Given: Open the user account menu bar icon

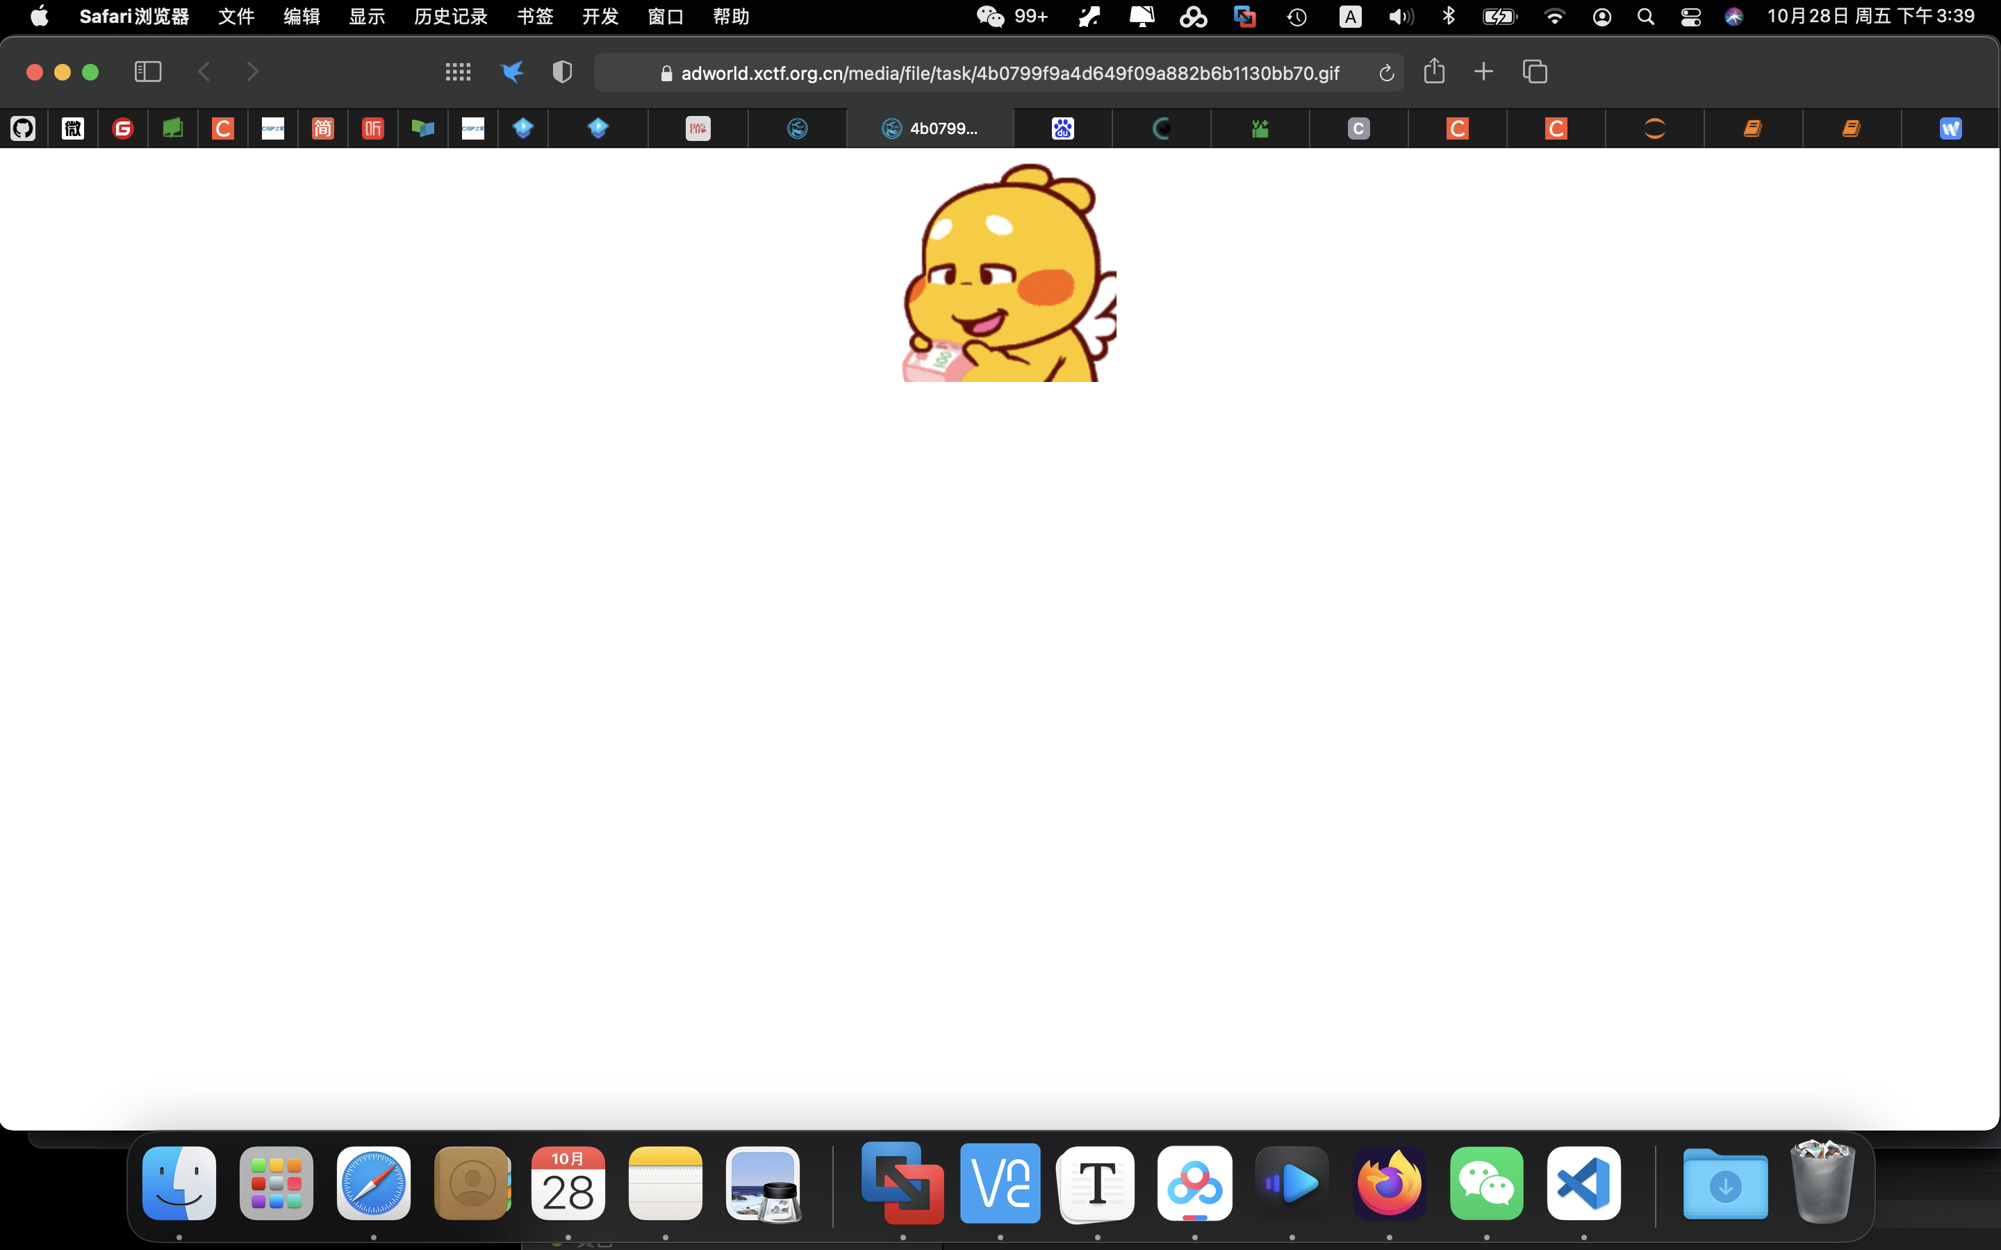Looking at the screenshot, I should tap(1601, 17).
